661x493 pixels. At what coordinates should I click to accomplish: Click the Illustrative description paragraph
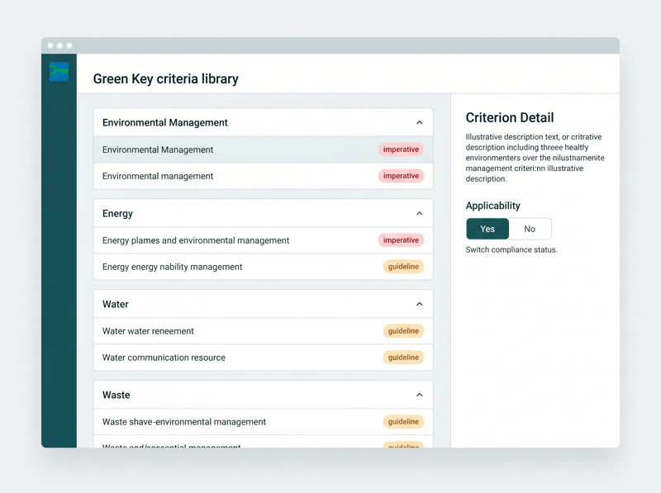tap(535, 158)
